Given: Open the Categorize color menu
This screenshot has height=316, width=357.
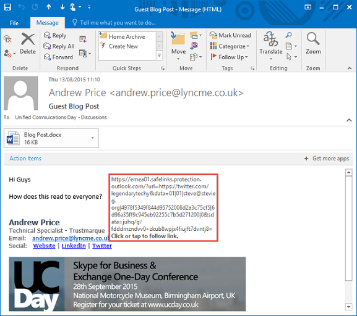Looking at the screenshot, I should (230, 46).
